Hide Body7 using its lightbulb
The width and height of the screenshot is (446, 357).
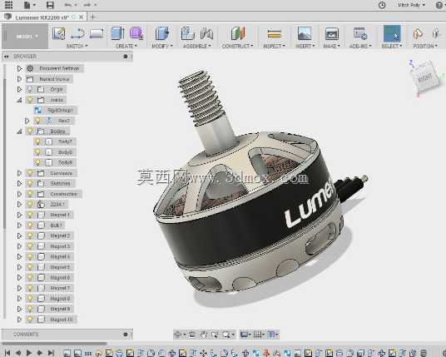pos(37,141)
